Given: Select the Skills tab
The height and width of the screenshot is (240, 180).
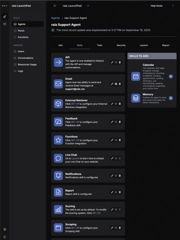Looking at the screenshot, I should coord(80,45).
